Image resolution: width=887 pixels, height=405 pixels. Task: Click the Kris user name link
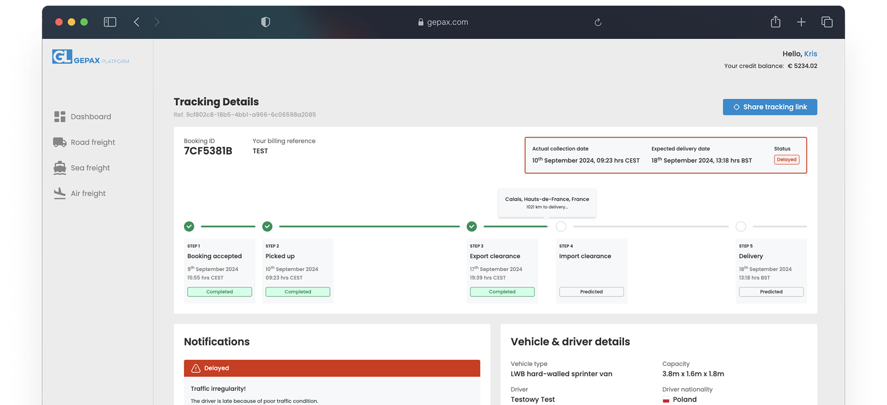tap(811, 54)
